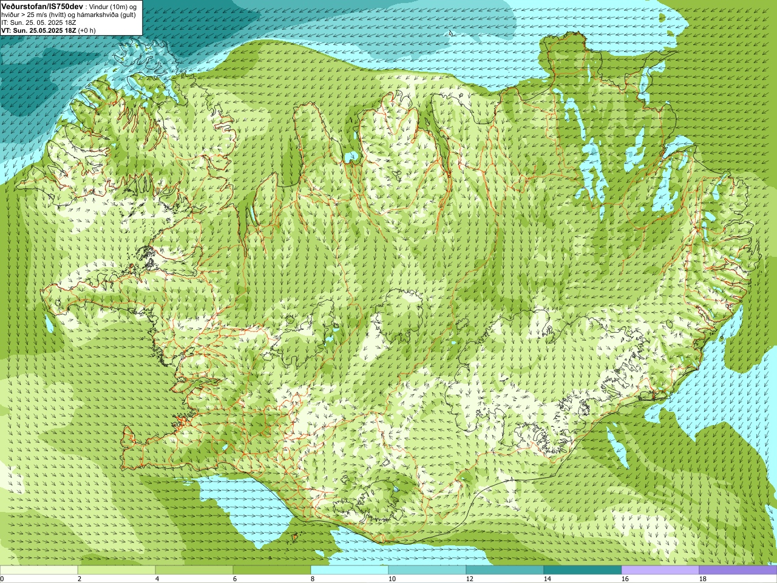The image size is (777, 583).
Task: Pick the light cyan 8–10 m/s scale swatch
Action: point(350,570)
